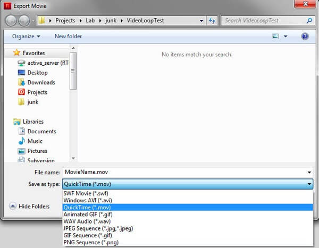319x248 pixels.
Task: Click the Documents library icon
Action: (22, 131)
